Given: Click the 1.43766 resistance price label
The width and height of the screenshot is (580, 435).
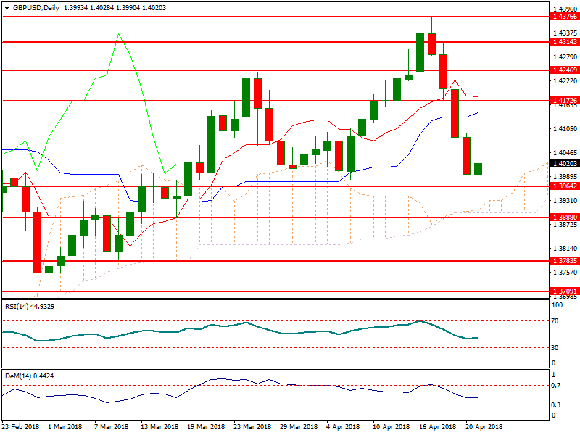Looking at the screenshot, I should coord(564,16).
